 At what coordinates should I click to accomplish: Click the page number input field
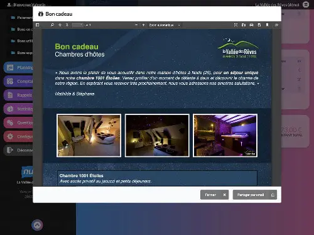pos(77,25)
